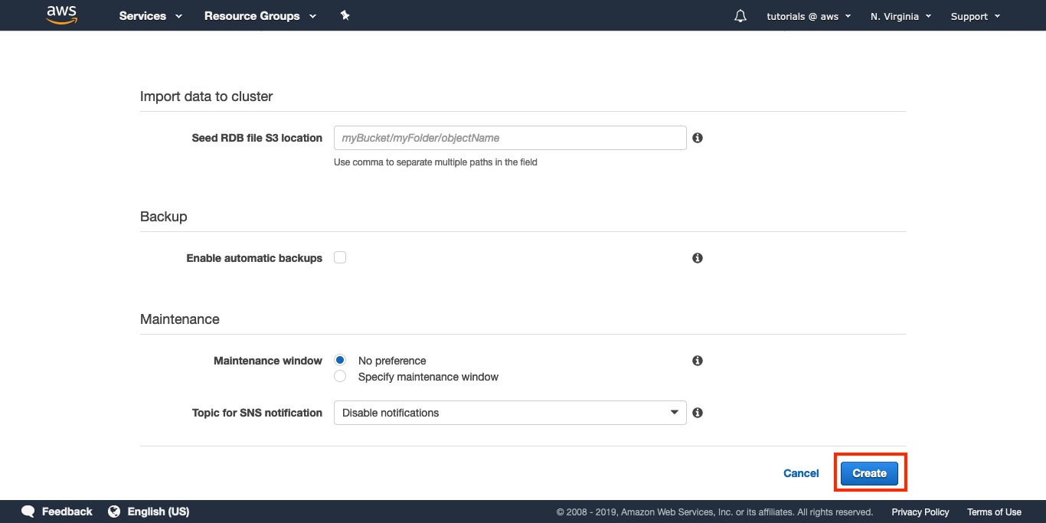
Task: Click info icon for Maintenance window
Action: pyautogui.click(x=698, y=361)
